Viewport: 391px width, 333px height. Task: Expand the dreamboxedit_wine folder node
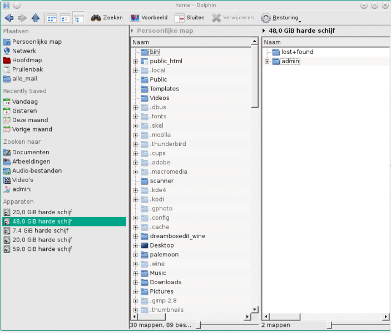point(135,236)
